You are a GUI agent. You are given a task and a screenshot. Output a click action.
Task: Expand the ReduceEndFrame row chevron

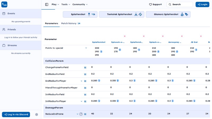click(x=77, y=114)
